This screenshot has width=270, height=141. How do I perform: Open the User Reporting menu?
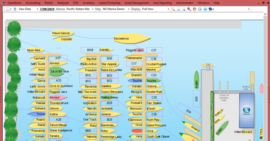[x=162, y=3]
